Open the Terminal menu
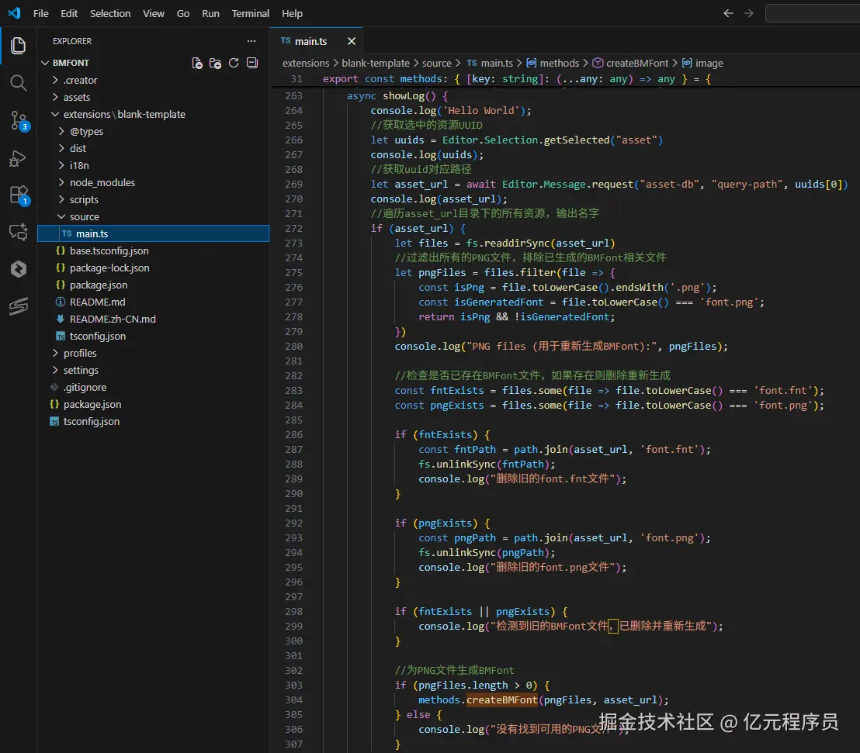860x753 pixels. pos(251,13)
